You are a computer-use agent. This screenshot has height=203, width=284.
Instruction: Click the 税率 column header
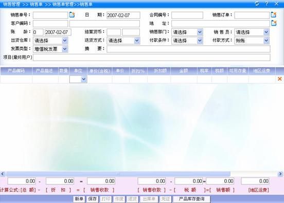point(204,71)
